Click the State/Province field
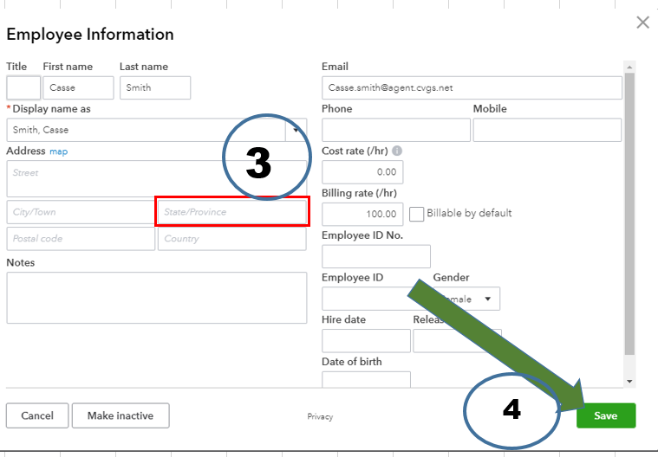The image size is (658, 457). click(232, 212)
